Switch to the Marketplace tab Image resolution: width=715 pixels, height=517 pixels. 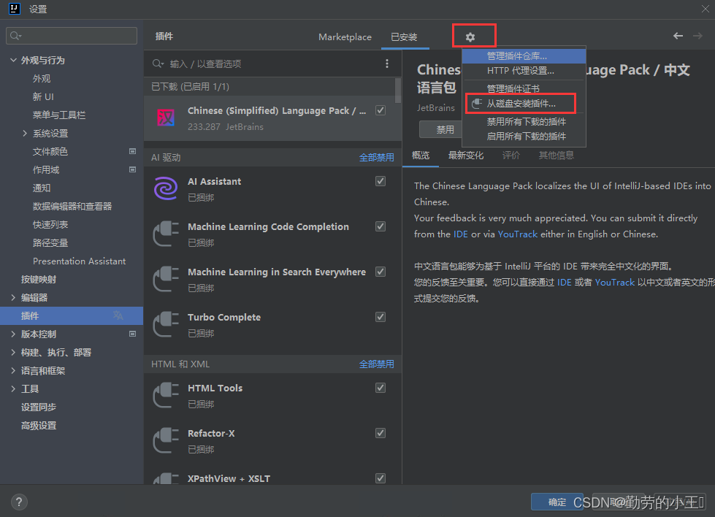coord(345,37)
